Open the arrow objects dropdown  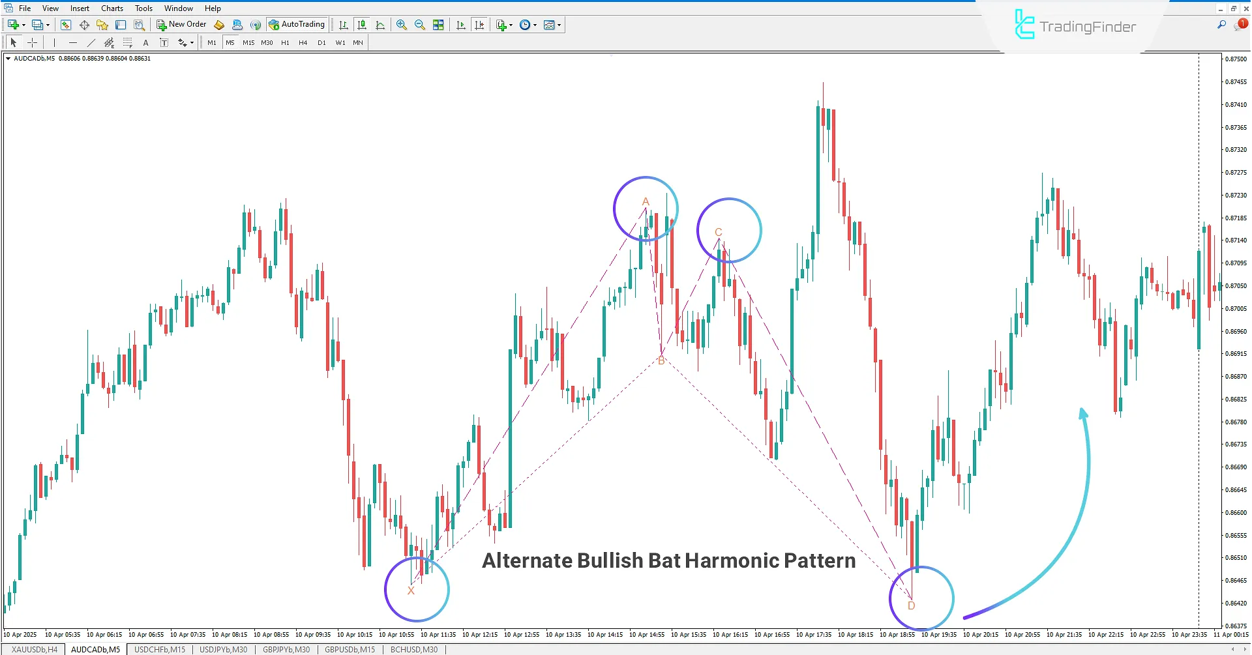click(190, 42)
